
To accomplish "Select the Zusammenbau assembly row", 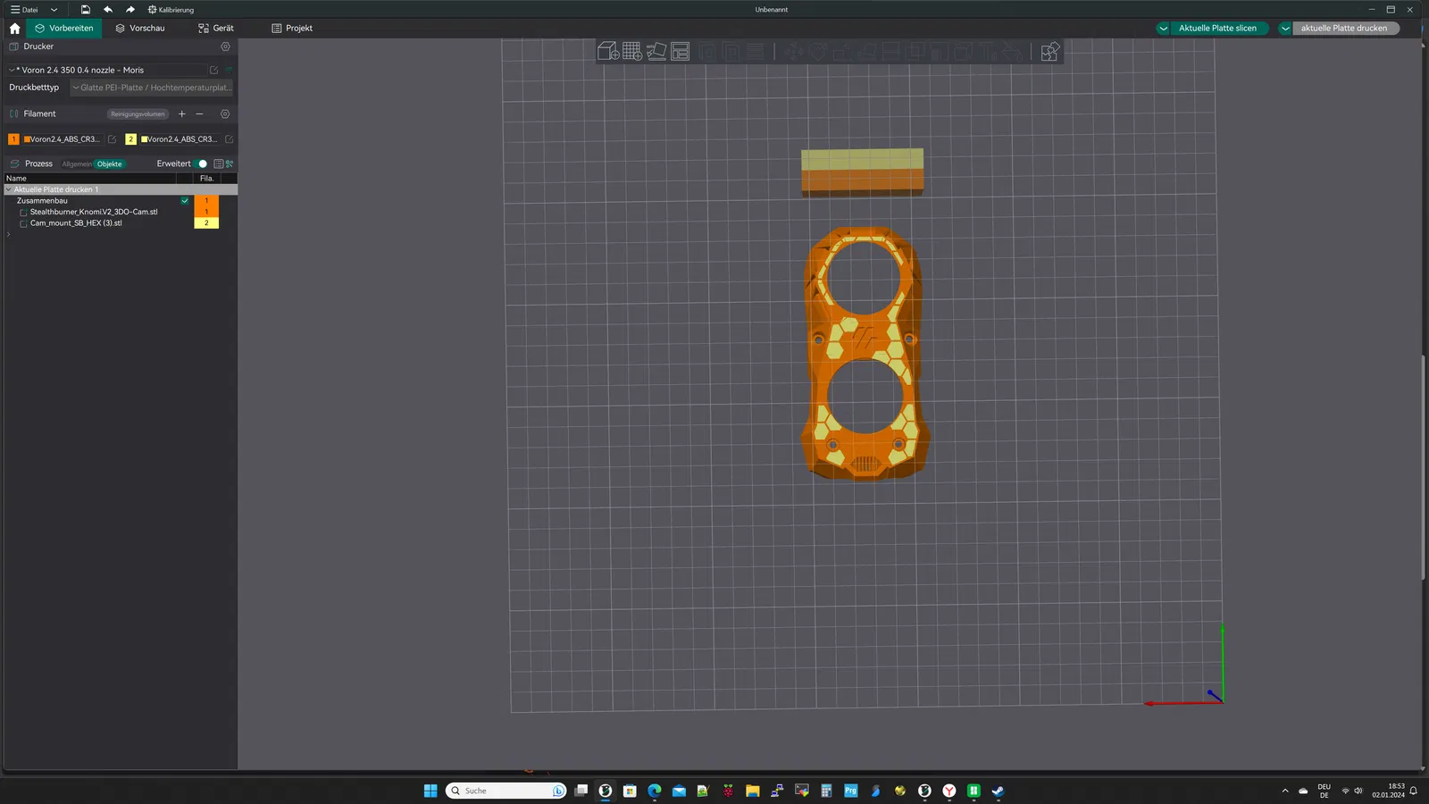I will point(42,201).
